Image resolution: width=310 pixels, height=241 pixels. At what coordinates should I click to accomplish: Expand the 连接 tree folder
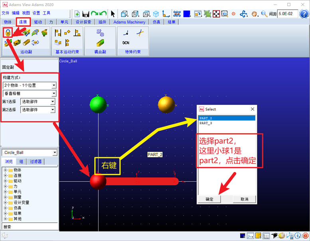[x=5, y=175]
